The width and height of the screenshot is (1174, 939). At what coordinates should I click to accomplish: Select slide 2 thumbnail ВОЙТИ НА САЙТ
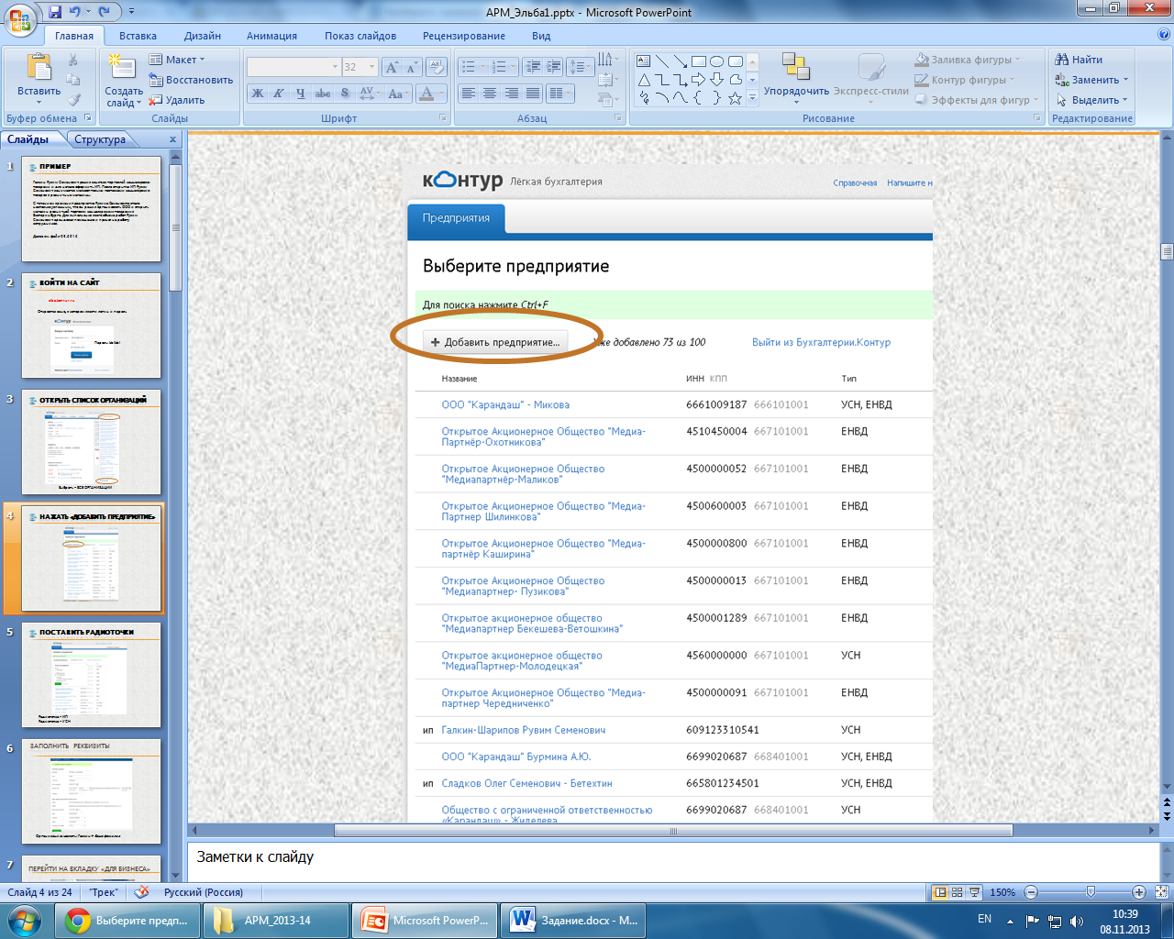92,326
